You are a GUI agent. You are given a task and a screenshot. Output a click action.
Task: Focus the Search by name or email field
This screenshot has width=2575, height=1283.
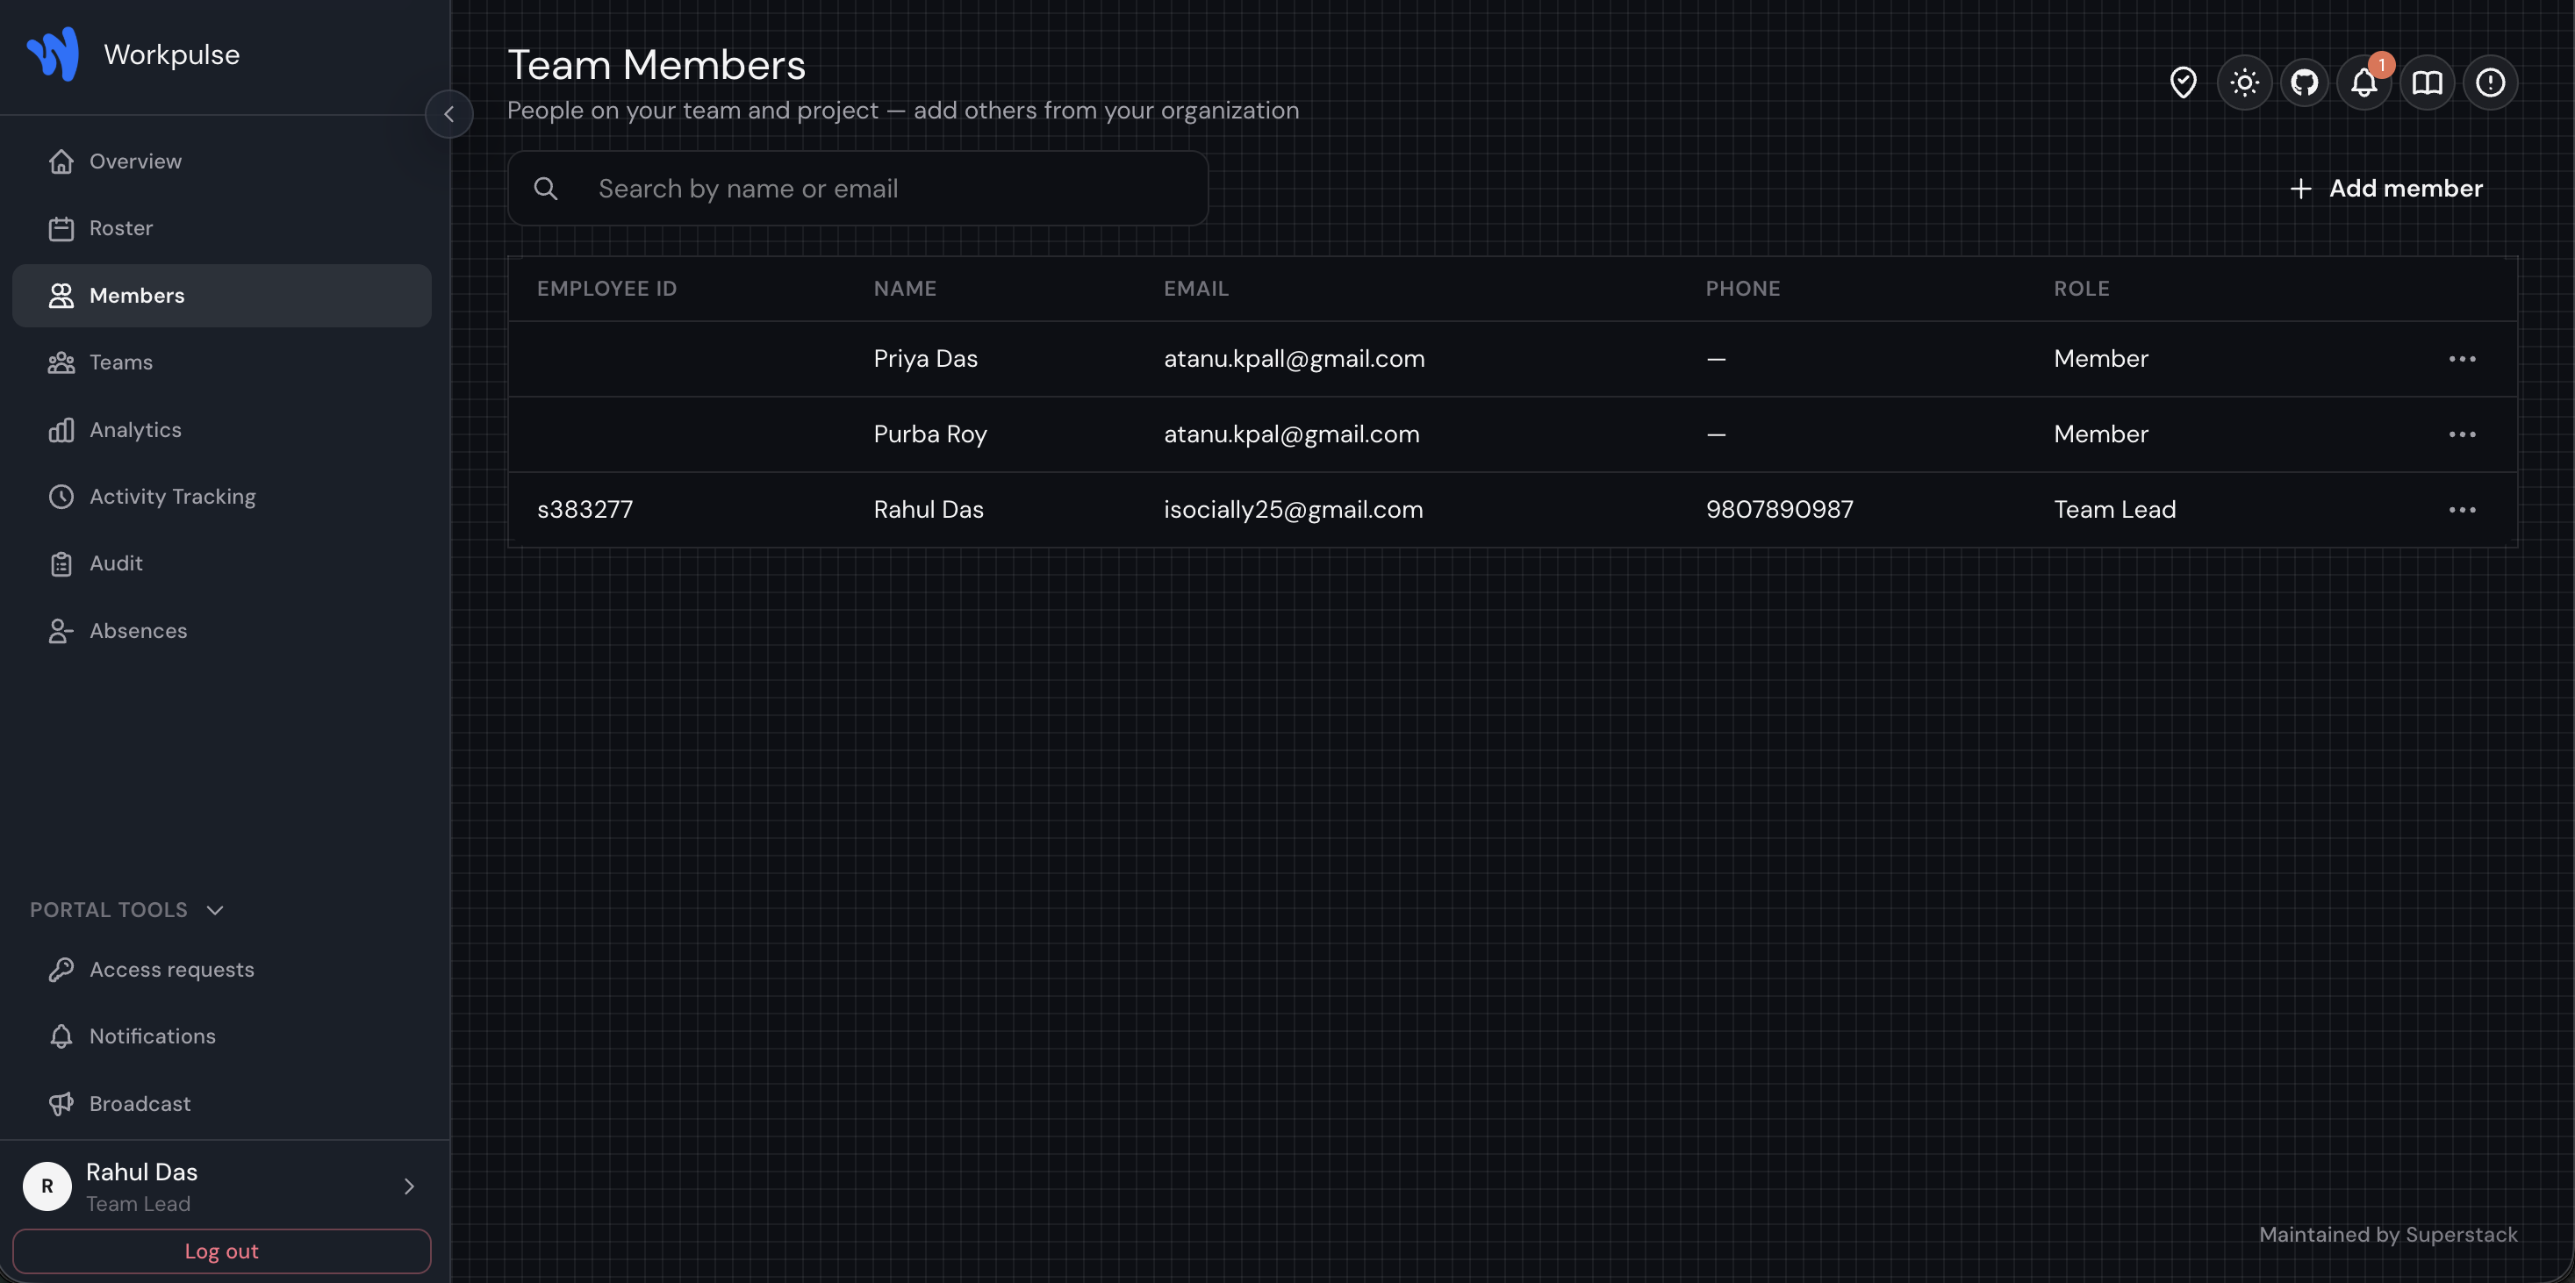[857, 188]
